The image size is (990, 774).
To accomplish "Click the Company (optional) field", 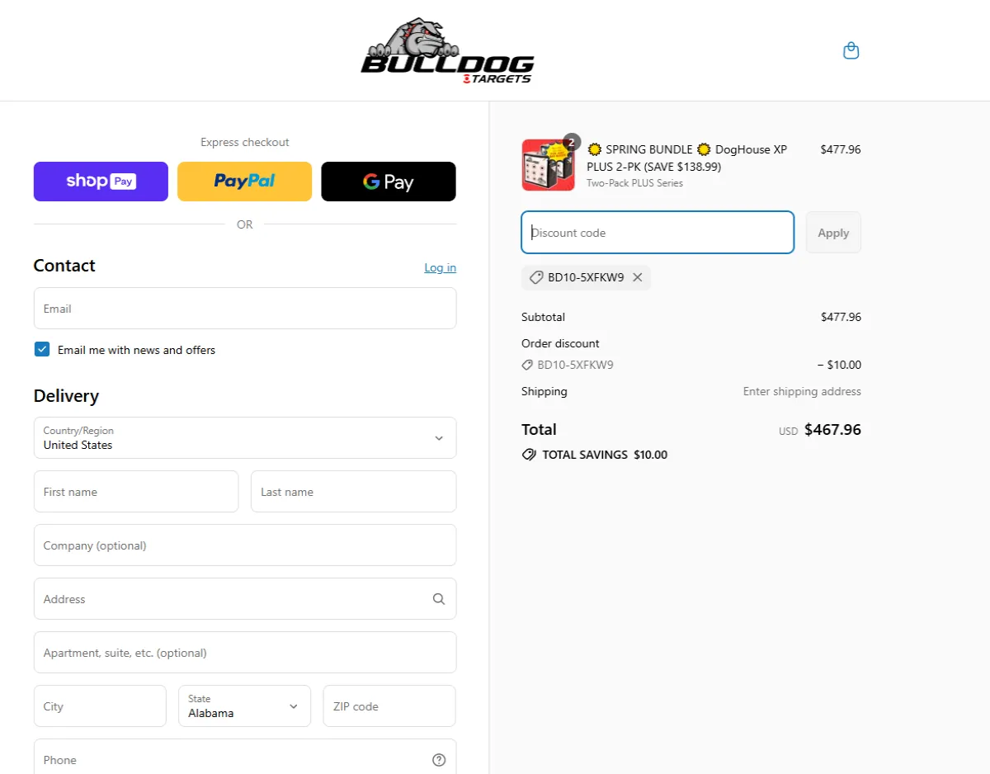I will [x=245, y=545].
